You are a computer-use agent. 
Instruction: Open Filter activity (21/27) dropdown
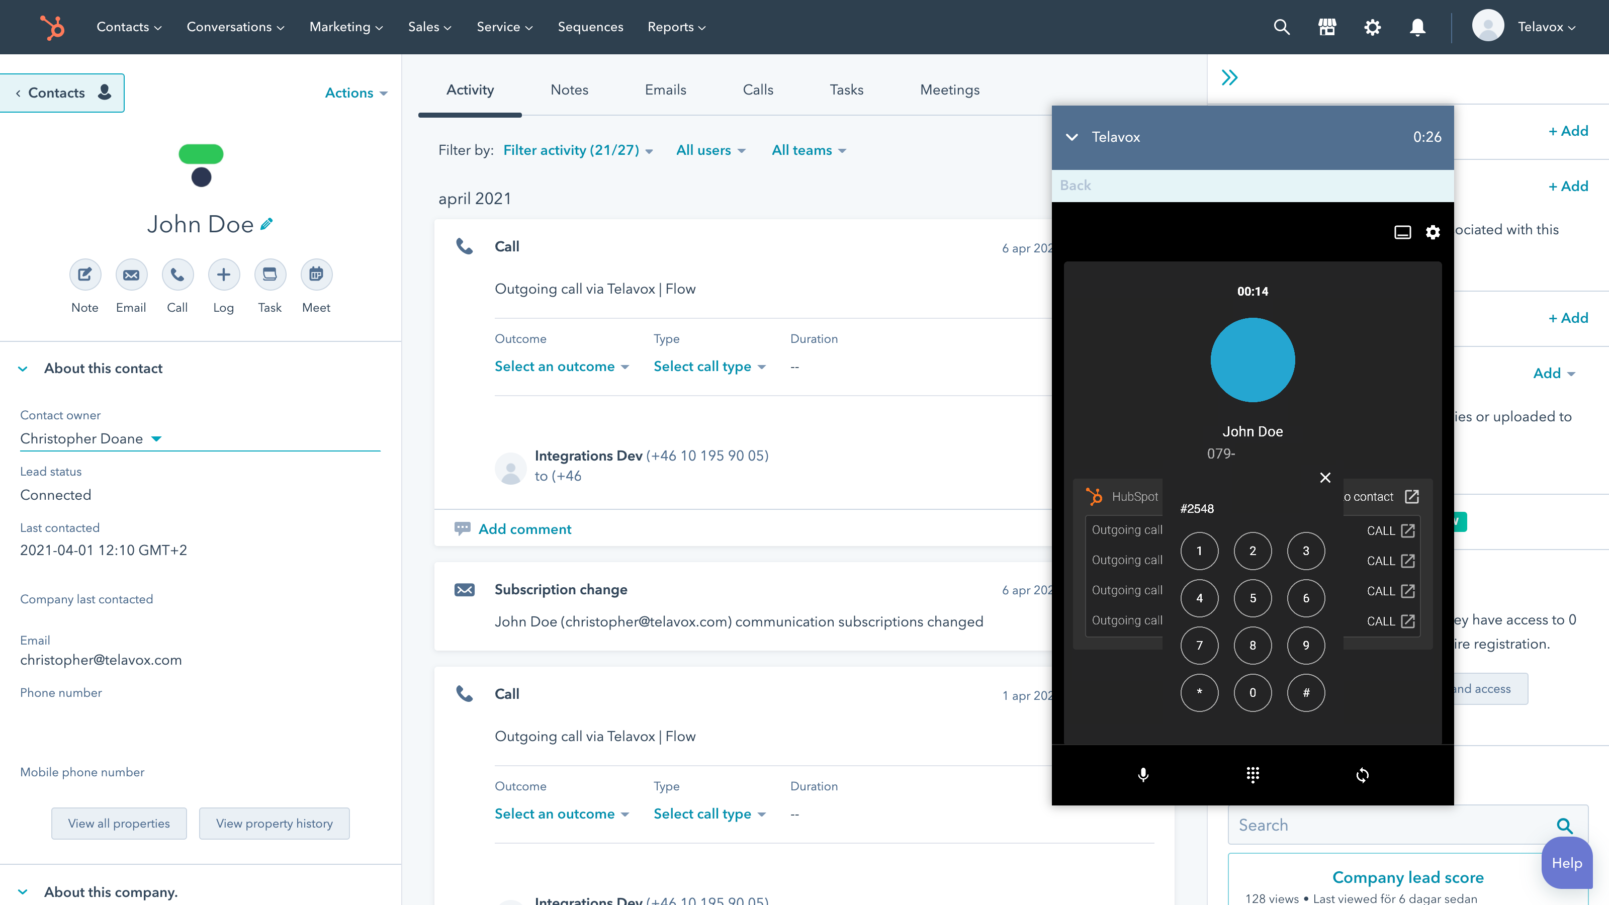[x=578, y=150]
